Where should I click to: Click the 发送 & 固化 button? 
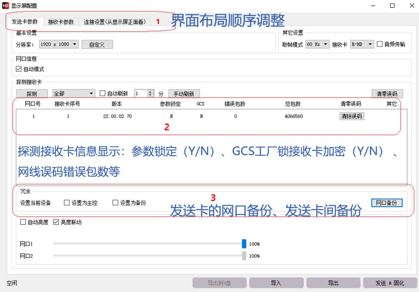tap(390, 282)
